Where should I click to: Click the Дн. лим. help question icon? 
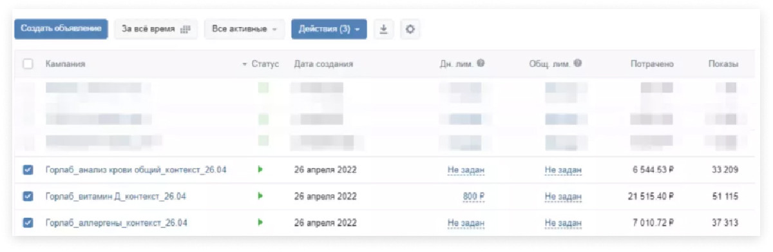481,64
